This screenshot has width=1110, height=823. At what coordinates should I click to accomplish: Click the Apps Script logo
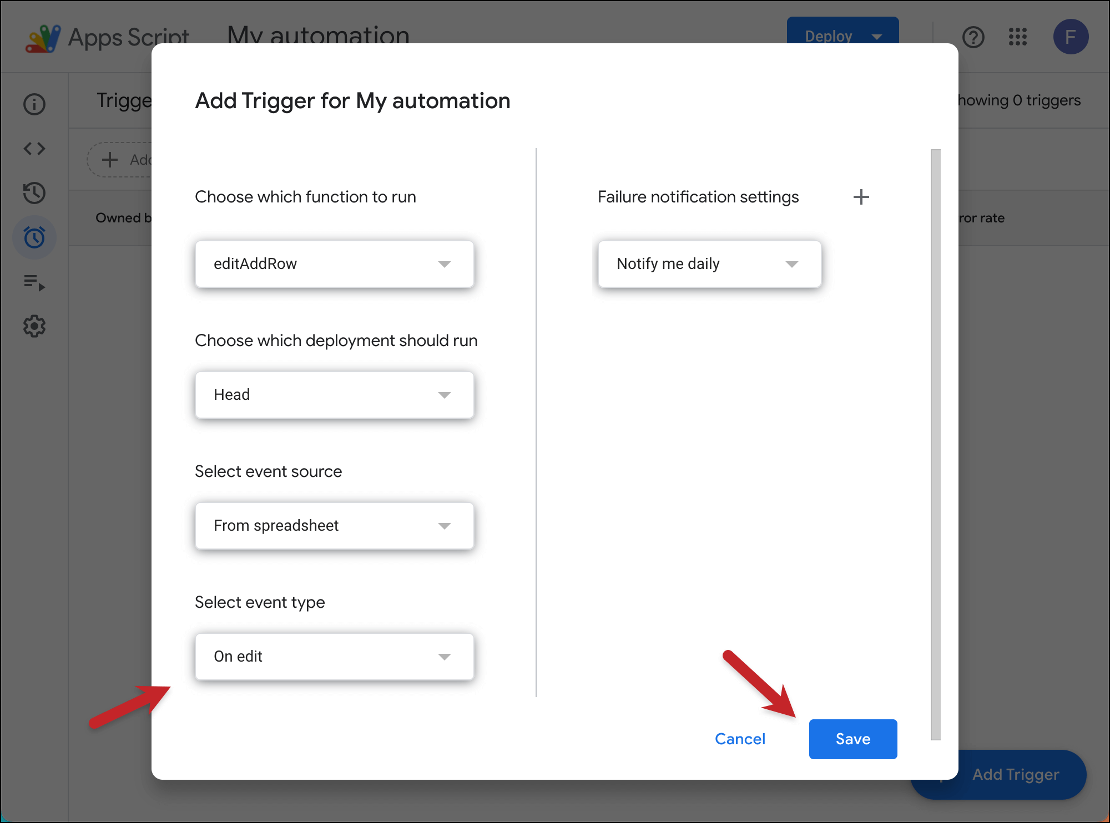43,38
